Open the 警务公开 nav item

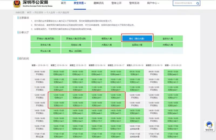click(x=116, y=3)
